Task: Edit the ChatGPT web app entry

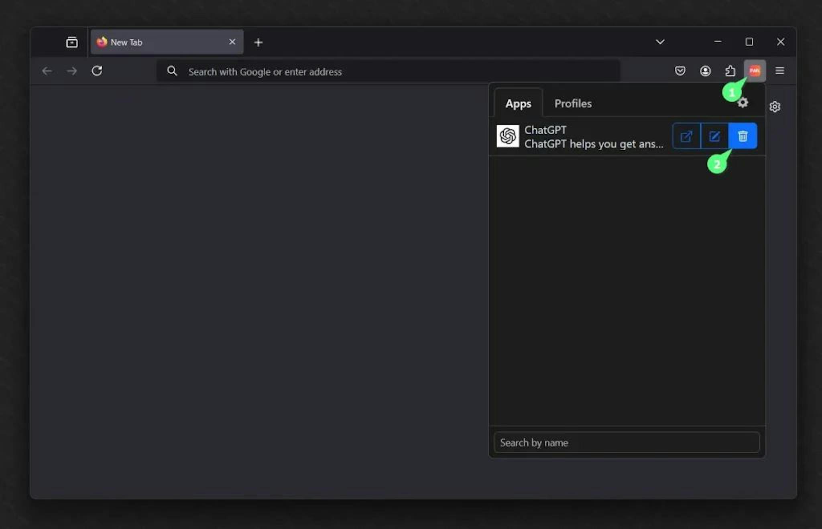Action: [x=714, y=136]
